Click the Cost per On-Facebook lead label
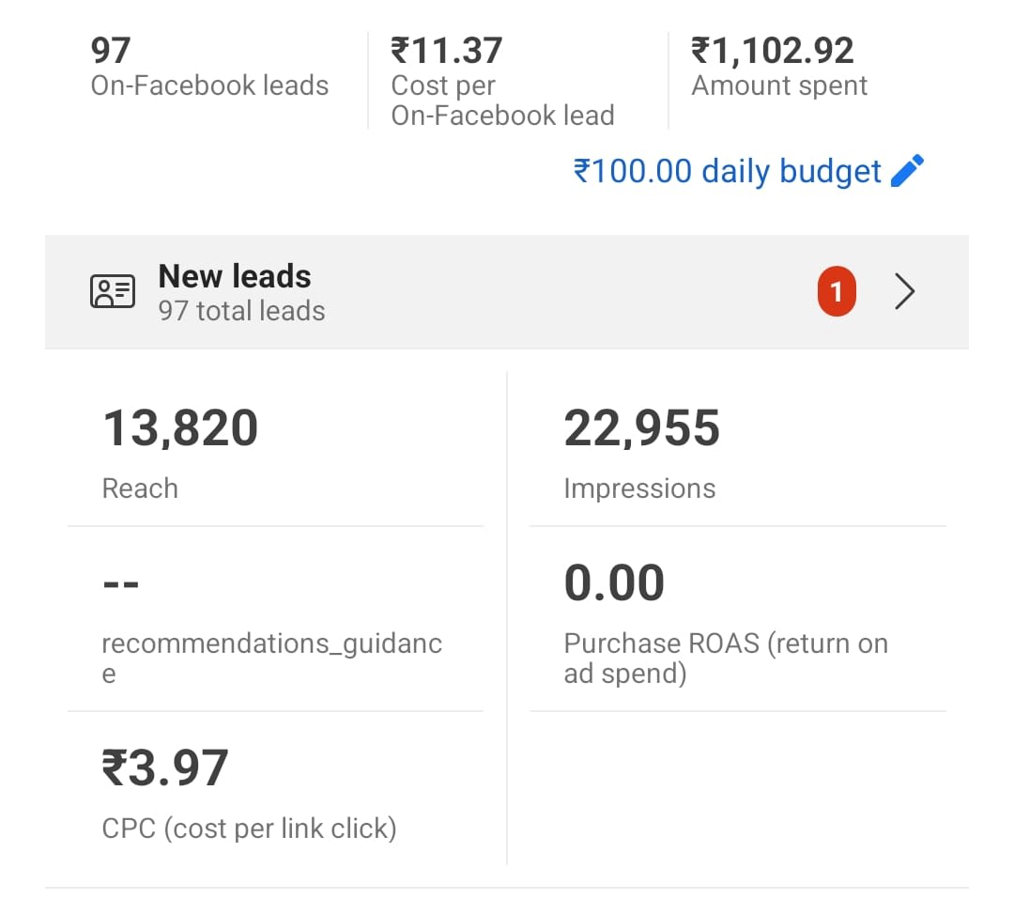1014x899 pixels. 502,101
